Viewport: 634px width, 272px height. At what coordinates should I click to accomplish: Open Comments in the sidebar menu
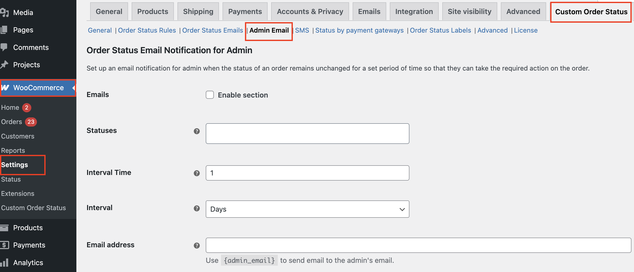31,47
